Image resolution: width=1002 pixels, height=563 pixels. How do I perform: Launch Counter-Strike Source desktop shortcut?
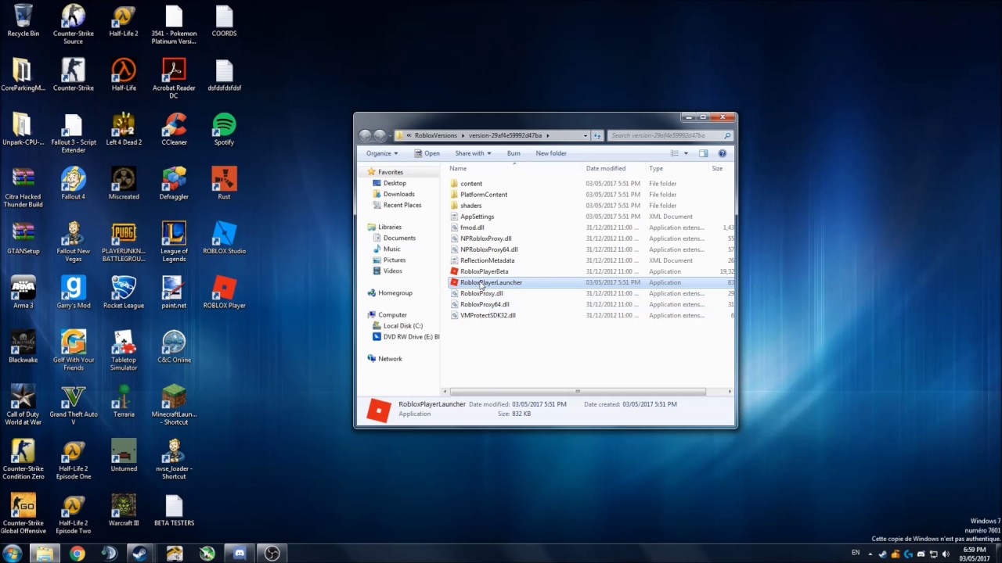click(73, 23)
